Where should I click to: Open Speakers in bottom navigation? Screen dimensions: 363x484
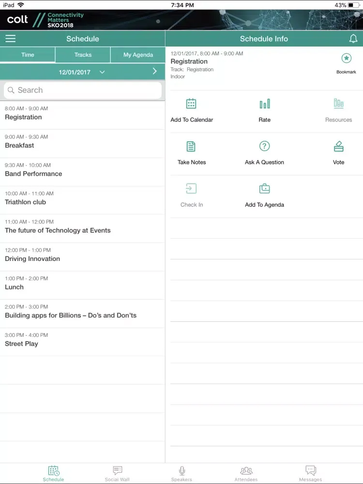coord(182,473)
